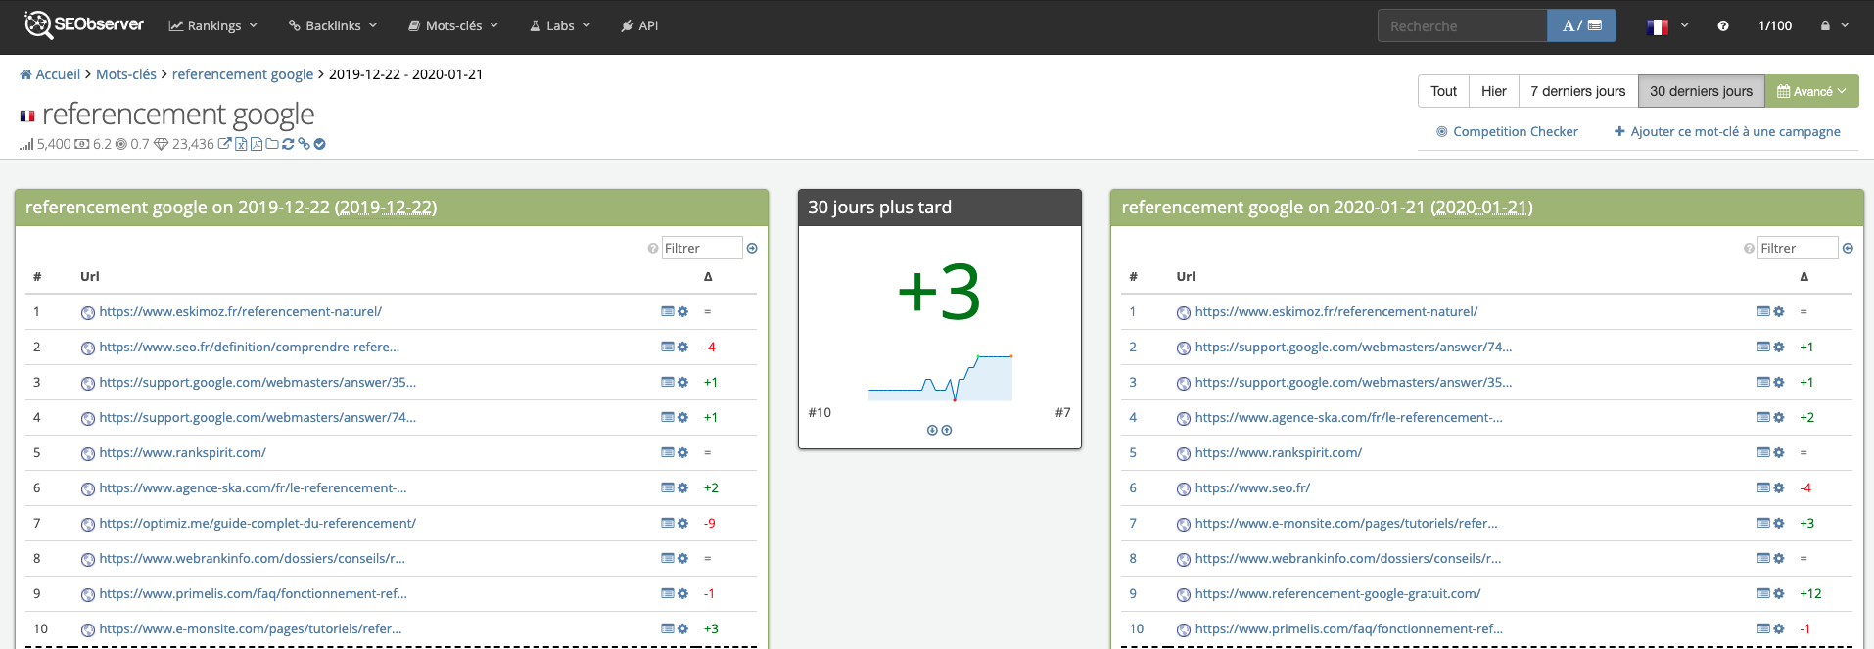
Task: Select the Hier date range
Action: pos(1494,91)
